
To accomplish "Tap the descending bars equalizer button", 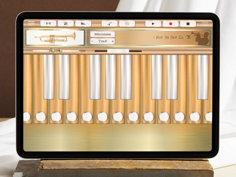I will pos(83,24).
